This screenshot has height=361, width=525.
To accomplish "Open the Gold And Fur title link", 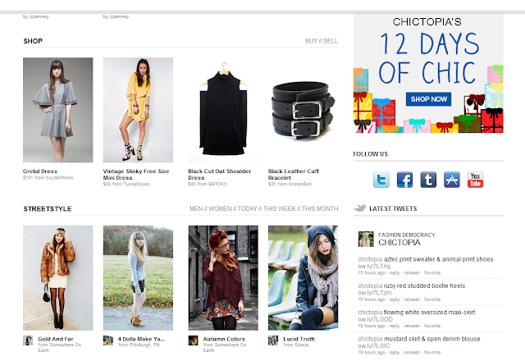I will click(x=56, y=339).
